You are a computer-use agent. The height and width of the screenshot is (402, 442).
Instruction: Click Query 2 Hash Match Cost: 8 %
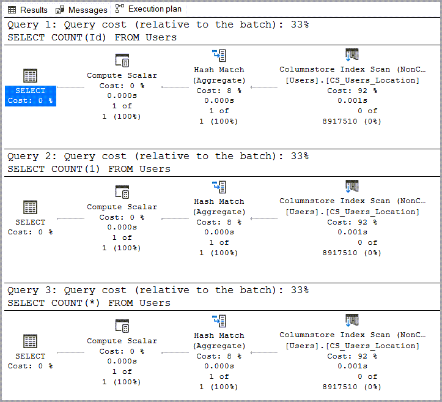(219, 222)
